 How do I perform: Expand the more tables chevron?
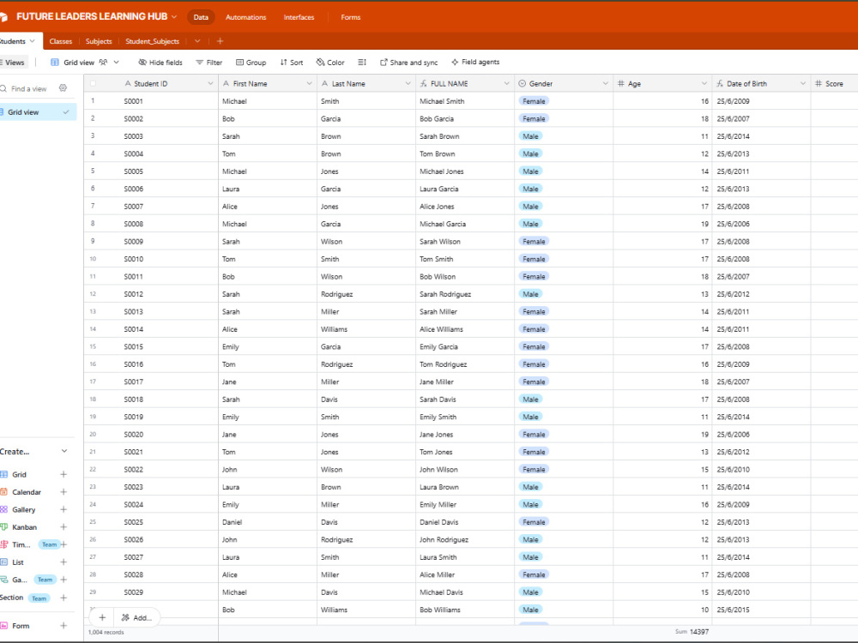click(x=197, y=41)
